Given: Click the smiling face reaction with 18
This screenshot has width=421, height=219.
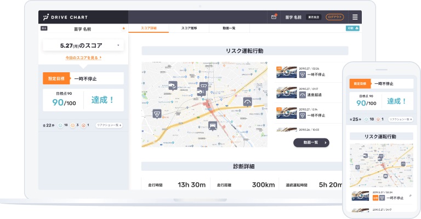Looking at the screenshot, I should tap(60, 125).
